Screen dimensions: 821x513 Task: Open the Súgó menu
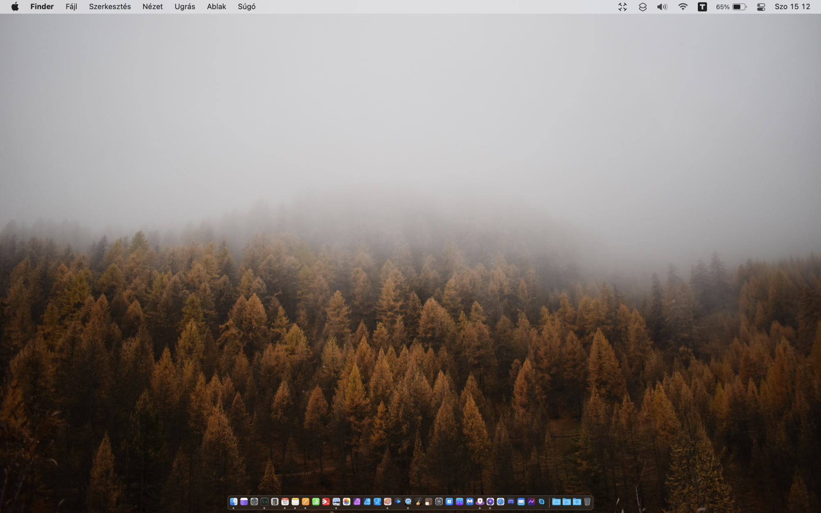pyautogui.click(x=247, y=7)
